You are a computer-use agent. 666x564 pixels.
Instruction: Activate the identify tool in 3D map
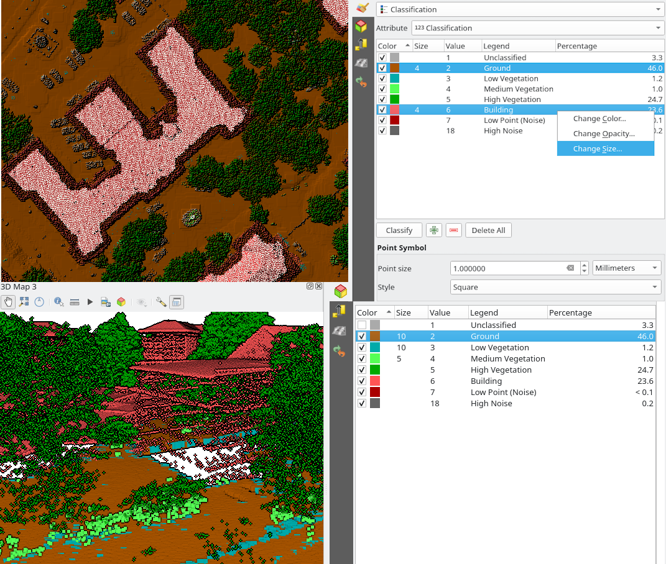[59, 302]
